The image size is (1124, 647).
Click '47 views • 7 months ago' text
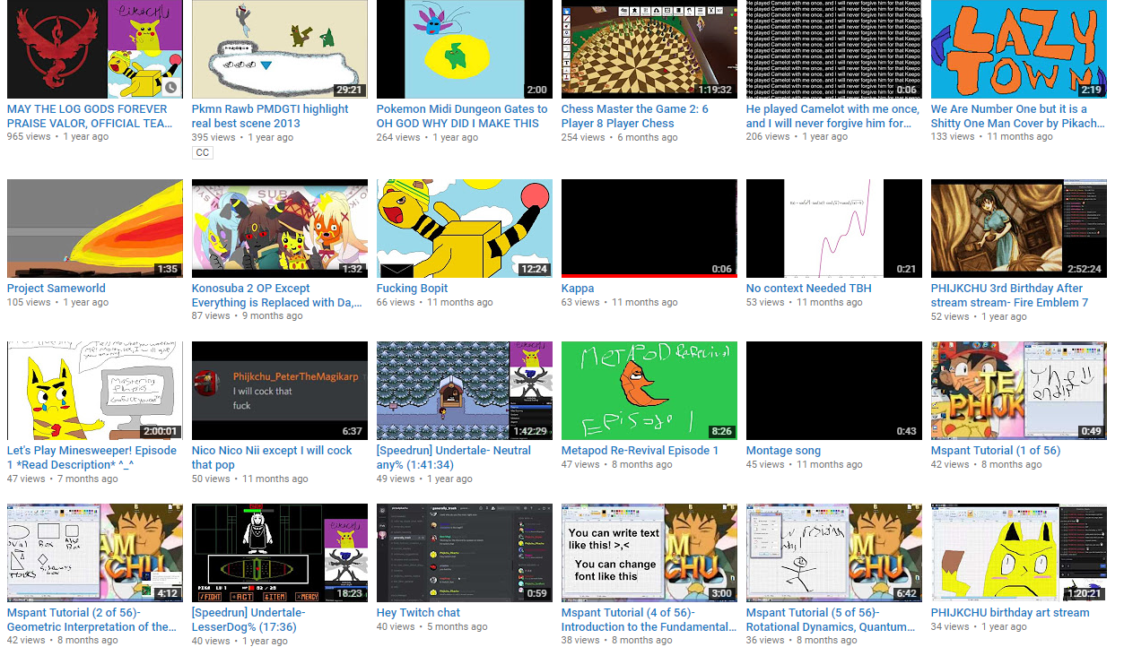[63, 479]
